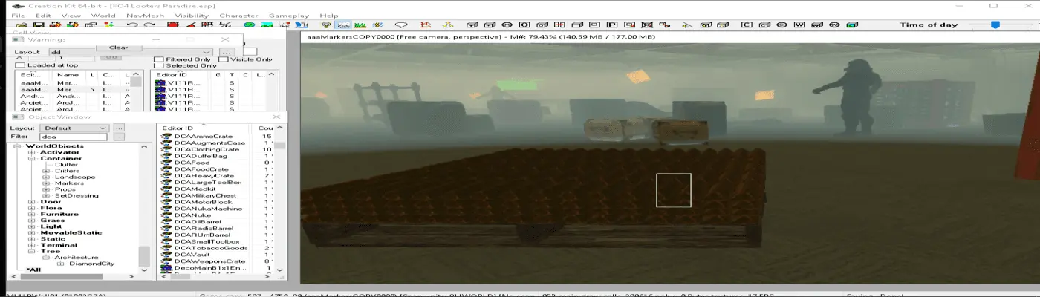Toggle the snap-to-grid toolbar icon
This screenshot has width=1040, height=297.
(x=207, y=25)
